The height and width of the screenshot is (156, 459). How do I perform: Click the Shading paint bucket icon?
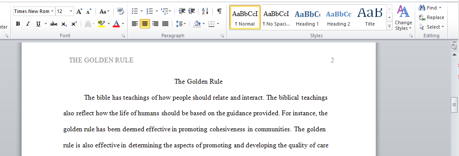click(197, 24)
